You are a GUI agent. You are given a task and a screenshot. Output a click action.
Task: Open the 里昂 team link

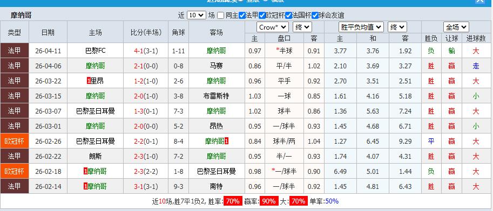coord(97,81)
